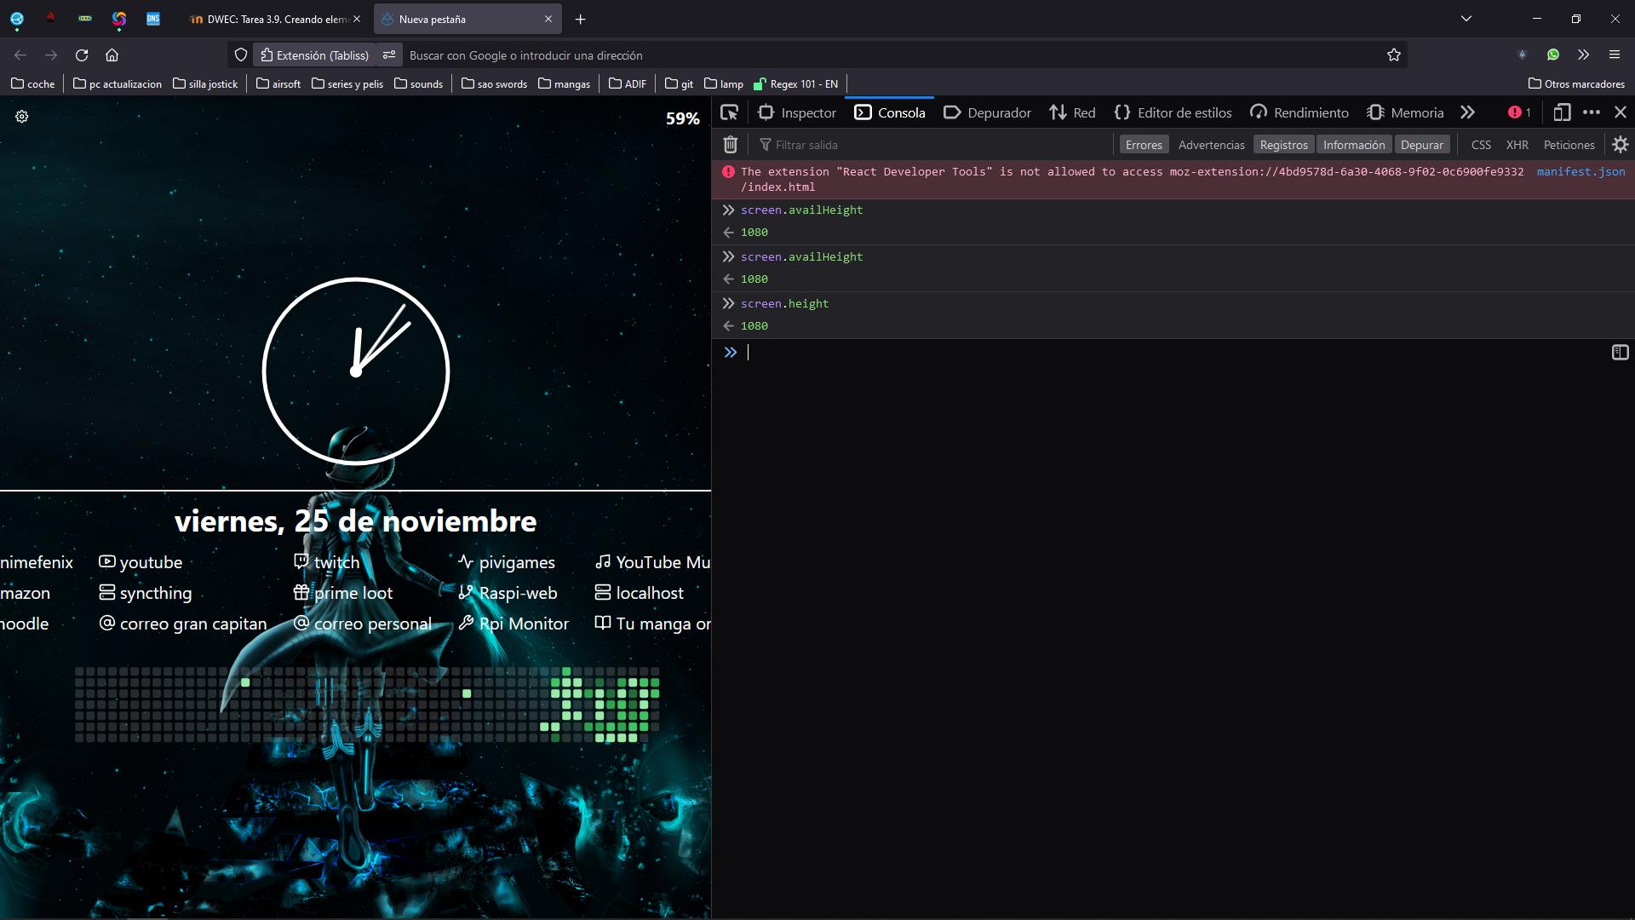1635x920 pixels.
Task: Toggle the Advertencias log filter
Action: pyautogui.click(x=1211, y=145)
